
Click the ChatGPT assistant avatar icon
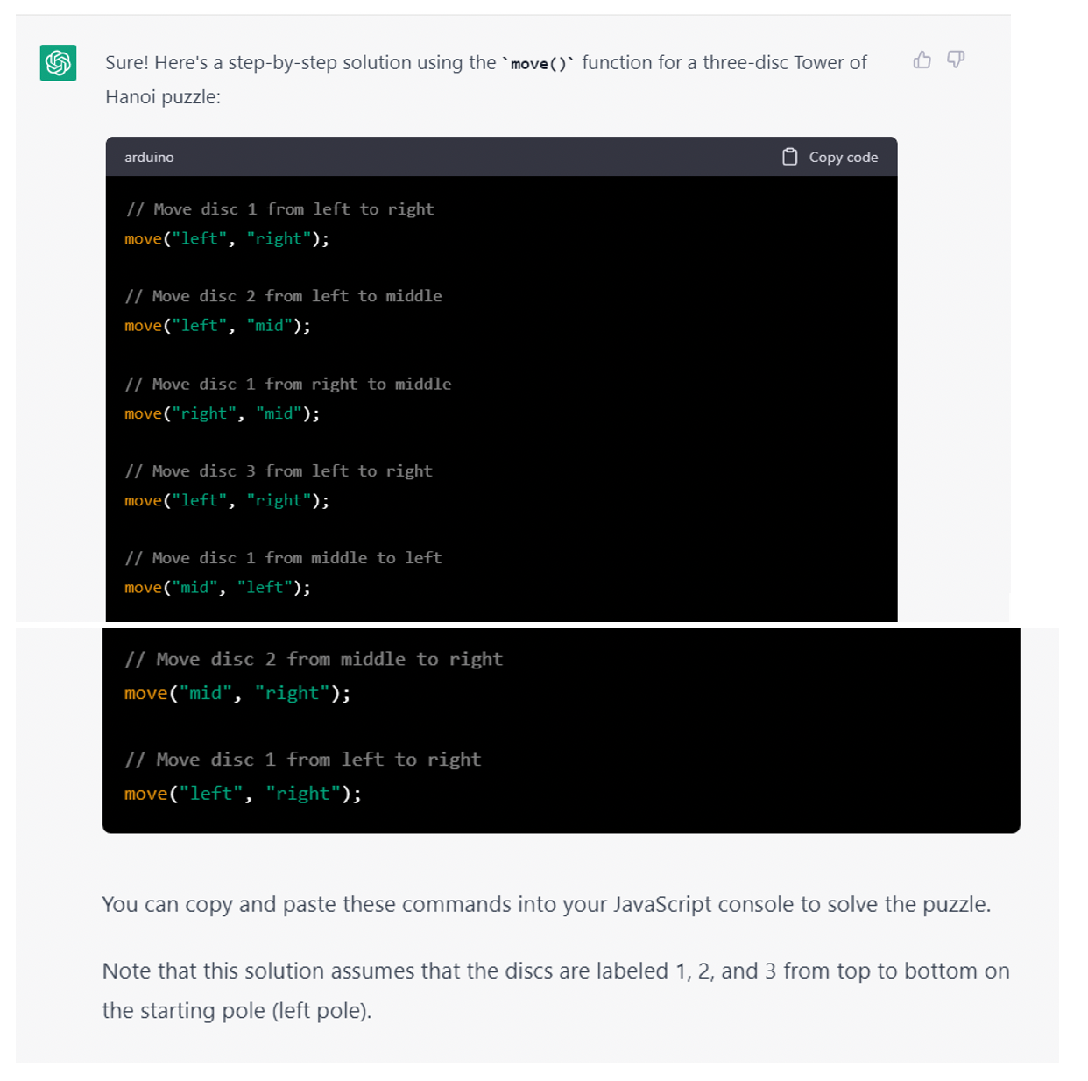click(56, 62)
